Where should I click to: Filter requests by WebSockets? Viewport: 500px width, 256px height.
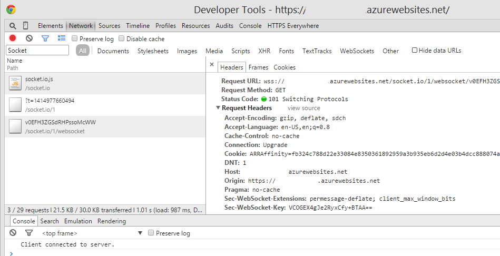[x=357, y=51]
